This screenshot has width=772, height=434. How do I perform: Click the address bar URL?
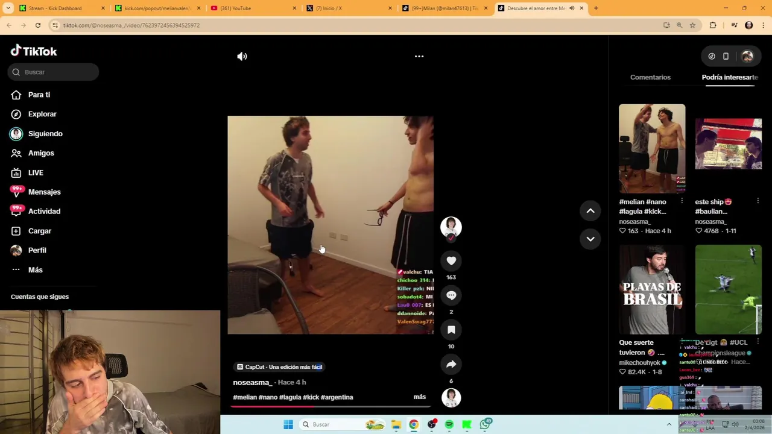click(131, 25)
